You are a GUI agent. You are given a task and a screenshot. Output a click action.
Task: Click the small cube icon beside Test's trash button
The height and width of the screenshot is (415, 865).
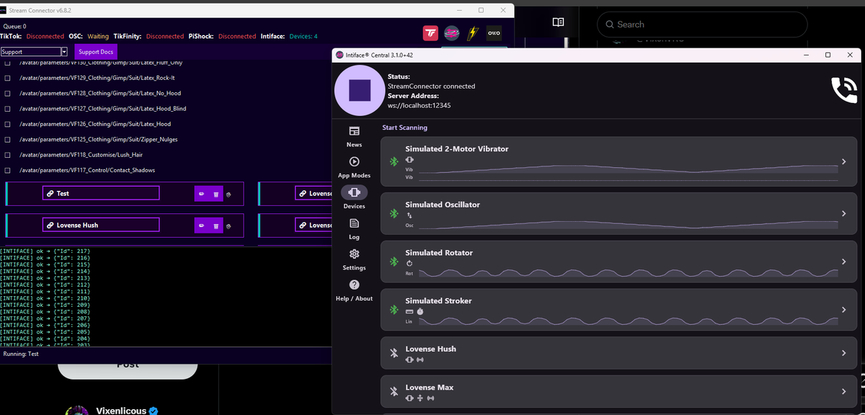coord(229,195)
